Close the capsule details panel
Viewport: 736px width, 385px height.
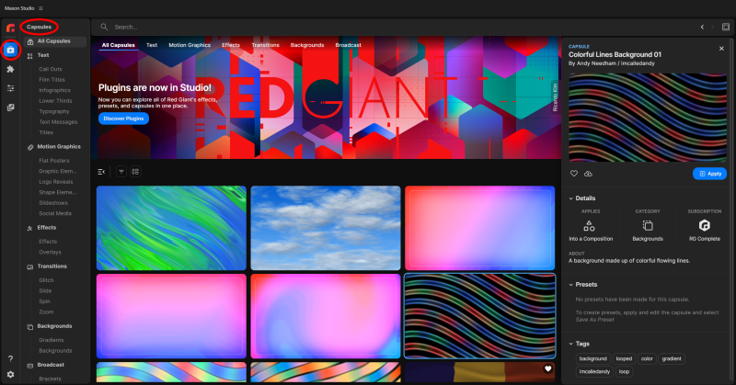(721, 49)
